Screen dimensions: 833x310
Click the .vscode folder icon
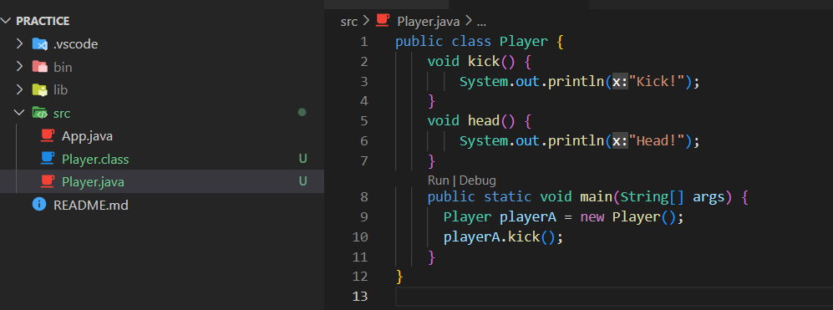40,43
